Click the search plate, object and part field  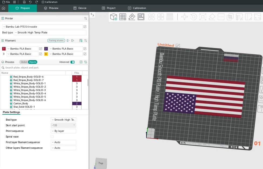44,68
